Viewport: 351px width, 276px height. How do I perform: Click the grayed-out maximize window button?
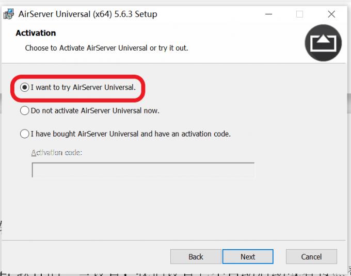299,14
